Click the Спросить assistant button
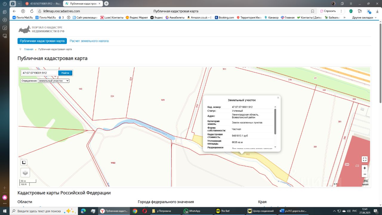Viewport: 382px width, 215px height. (x=328, y=11)
